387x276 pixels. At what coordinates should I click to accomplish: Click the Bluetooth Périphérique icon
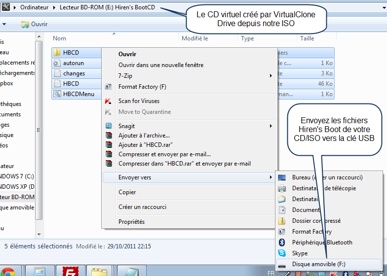pyautogui.click(x=282, y=242)
